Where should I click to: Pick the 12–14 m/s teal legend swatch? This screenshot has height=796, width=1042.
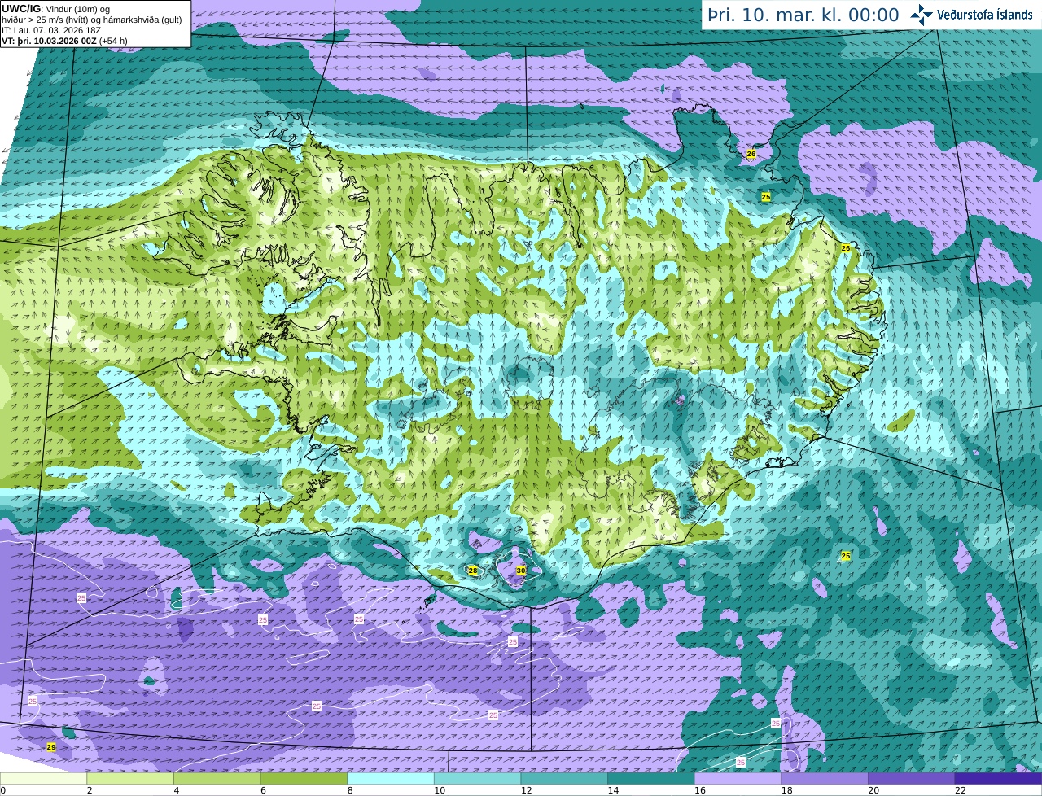coord(564,778)
